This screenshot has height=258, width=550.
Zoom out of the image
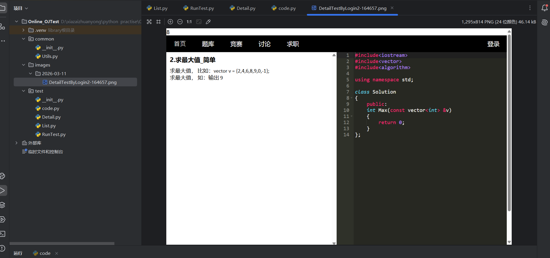tap(180, 22)
